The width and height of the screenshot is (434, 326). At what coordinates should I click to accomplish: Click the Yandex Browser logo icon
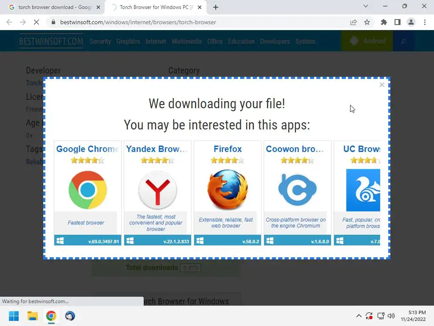point(158,190)
